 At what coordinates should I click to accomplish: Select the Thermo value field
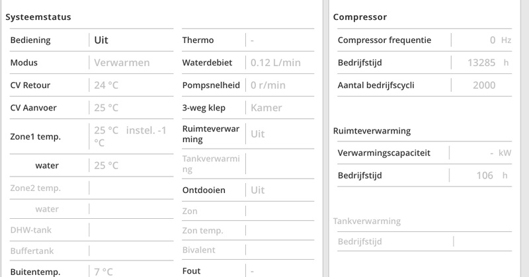pyautogui.click(x=253, y=40)
